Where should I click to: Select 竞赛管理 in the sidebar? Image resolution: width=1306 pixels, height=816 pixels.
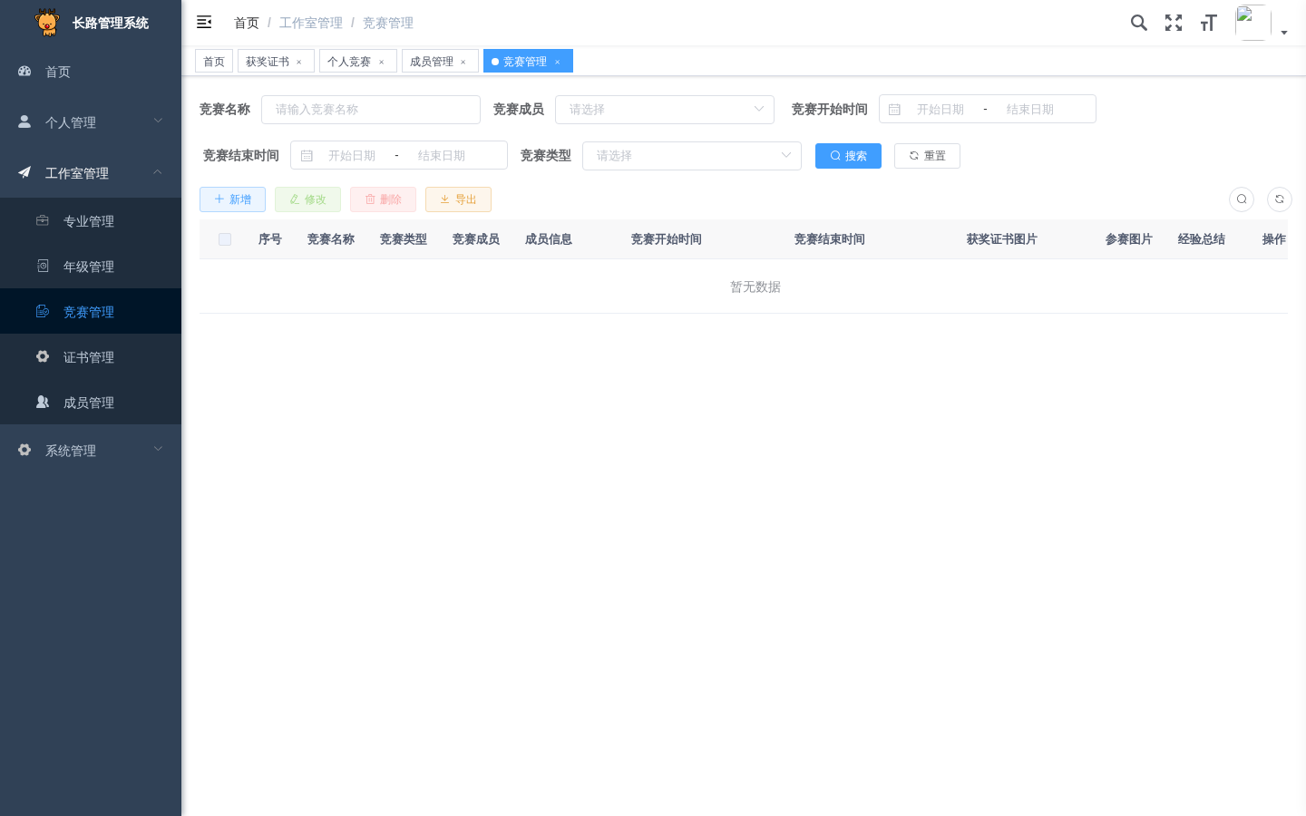tap(91, 311)
